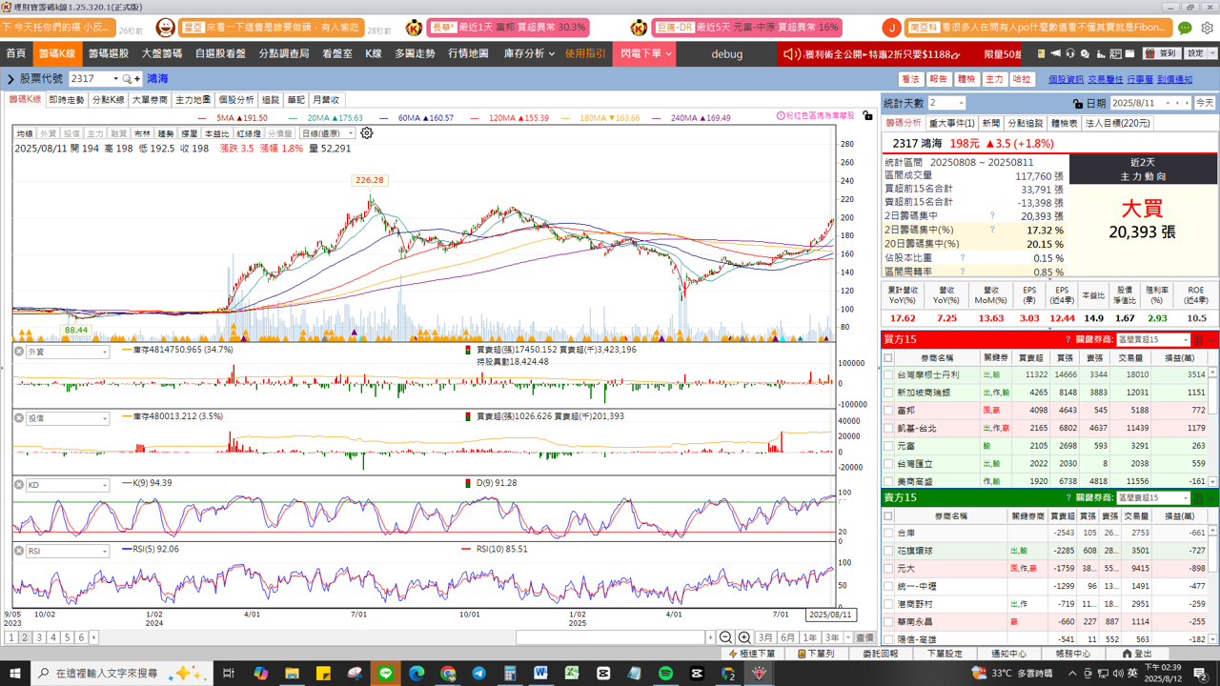Viewport: 1220px width, 686px height.
Task: Open headset customer service icon
Action: tap(1070, 53)
